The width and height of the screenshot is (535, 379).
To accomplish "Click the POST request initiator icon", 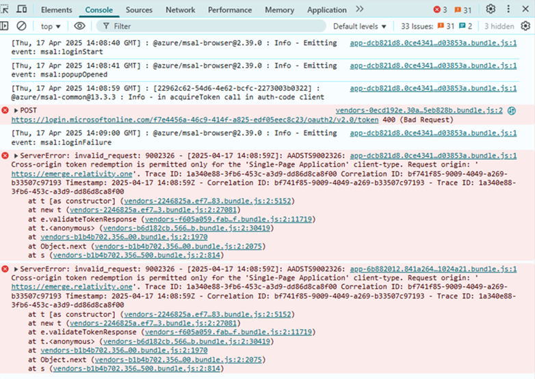I will click(x=512, y=111).
